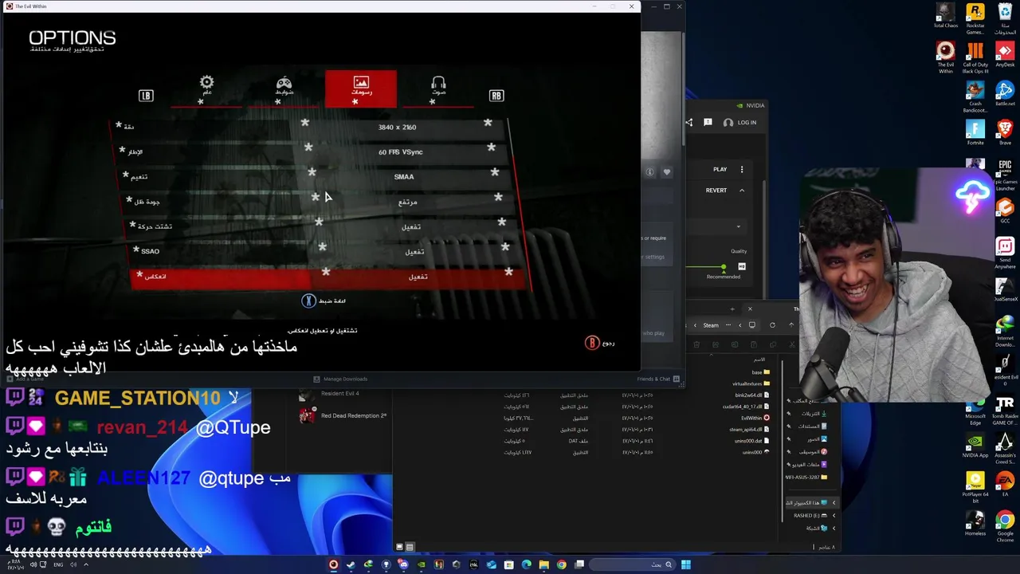Image resolution: width=1020 pixels, height=574 pixels.
Task: Change the SMAA anti-aliasing setting
Action: pyautogui.click(x=404, y=176)
